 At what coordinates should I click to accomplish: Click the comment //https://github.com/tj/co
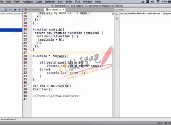coord(56,96)
